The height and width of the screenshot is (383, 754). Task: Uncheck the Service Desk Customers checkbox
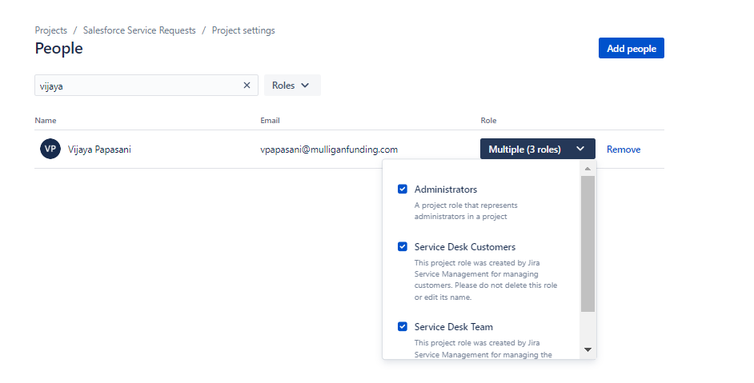(x=403, y=246)
